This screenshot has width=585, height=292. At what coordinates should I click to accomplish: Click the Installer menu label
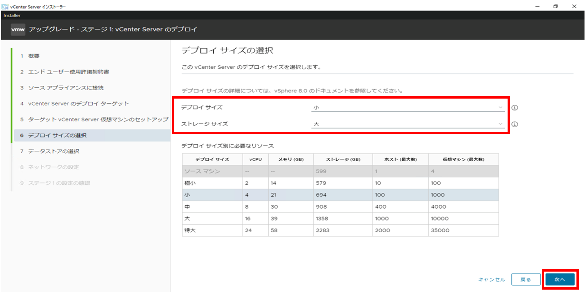pyautogui.click(x=12, y=16)
